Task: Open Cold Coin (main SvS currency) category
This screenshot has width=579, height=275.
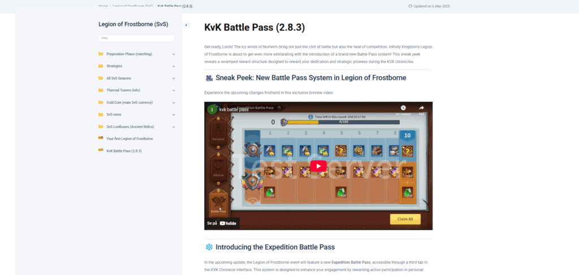Action: pos(129,102)
